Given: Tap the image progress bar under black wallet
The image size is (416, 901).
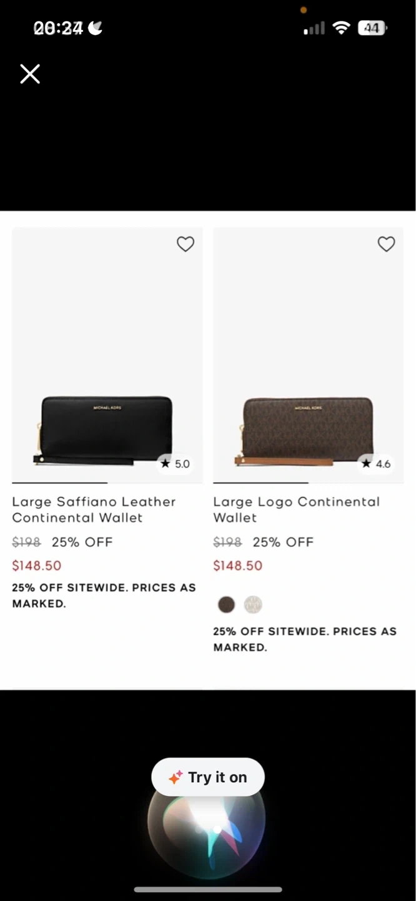Looking at the screenshot, I should click(x=60, y=482).
